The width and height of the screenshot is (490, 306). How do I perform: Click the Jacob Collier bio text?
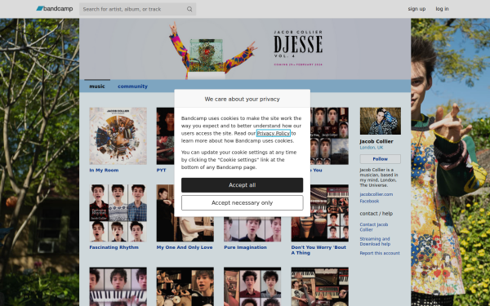point(379,177)
